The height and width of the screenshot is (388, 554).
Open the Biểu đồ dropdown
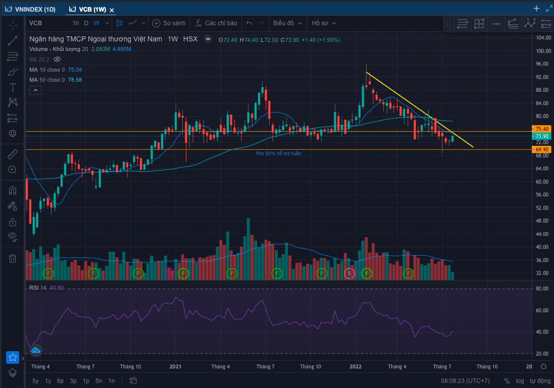[287, 23]
